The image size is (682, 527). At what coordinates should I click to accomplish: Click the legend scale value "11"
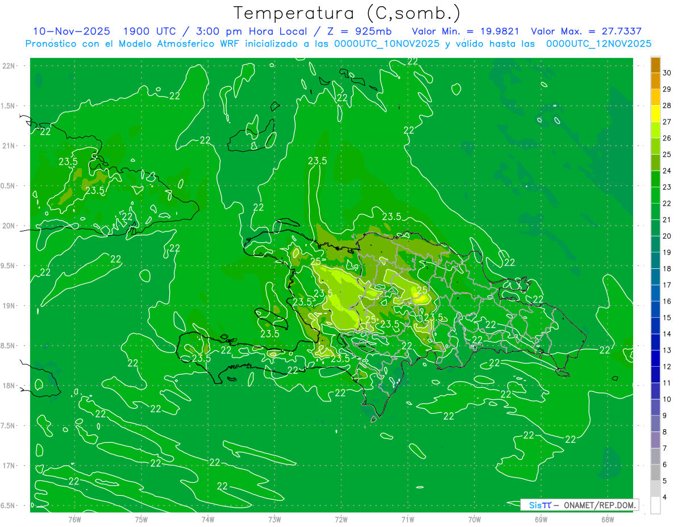point(667,383)
